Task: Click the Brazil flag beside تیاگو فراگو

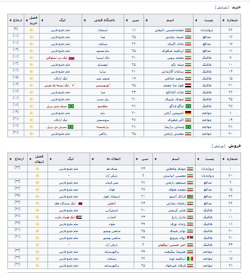Action: coord(188,106)
